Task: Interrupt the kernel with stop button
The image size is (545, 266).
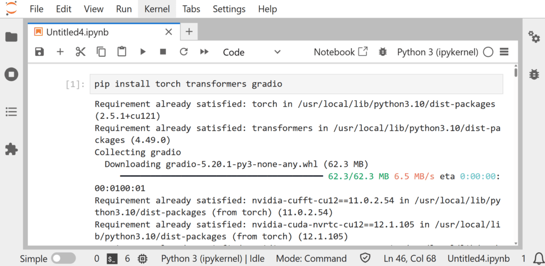Action: [163, 52]
